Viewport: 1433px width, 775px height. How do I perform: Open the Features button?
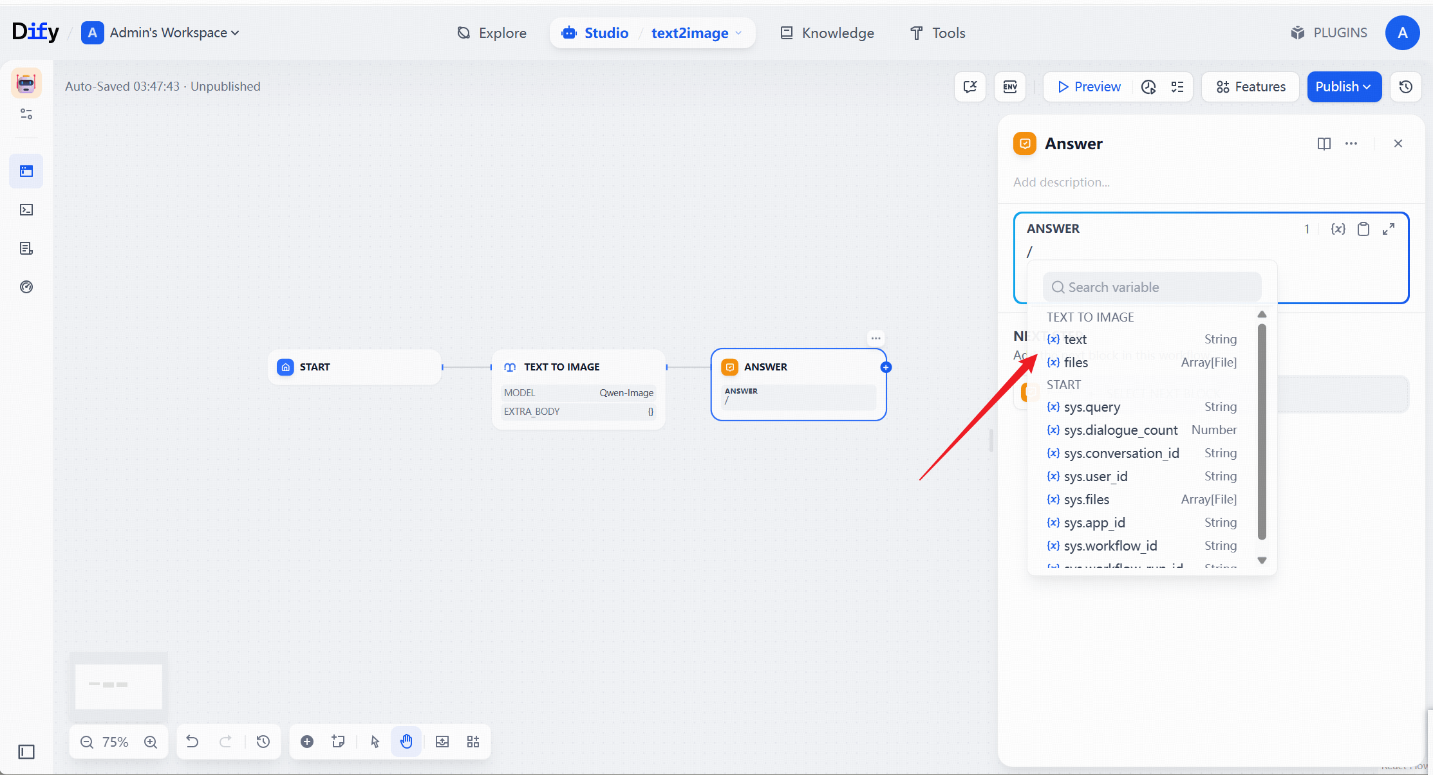click(x=1251, y=87)
